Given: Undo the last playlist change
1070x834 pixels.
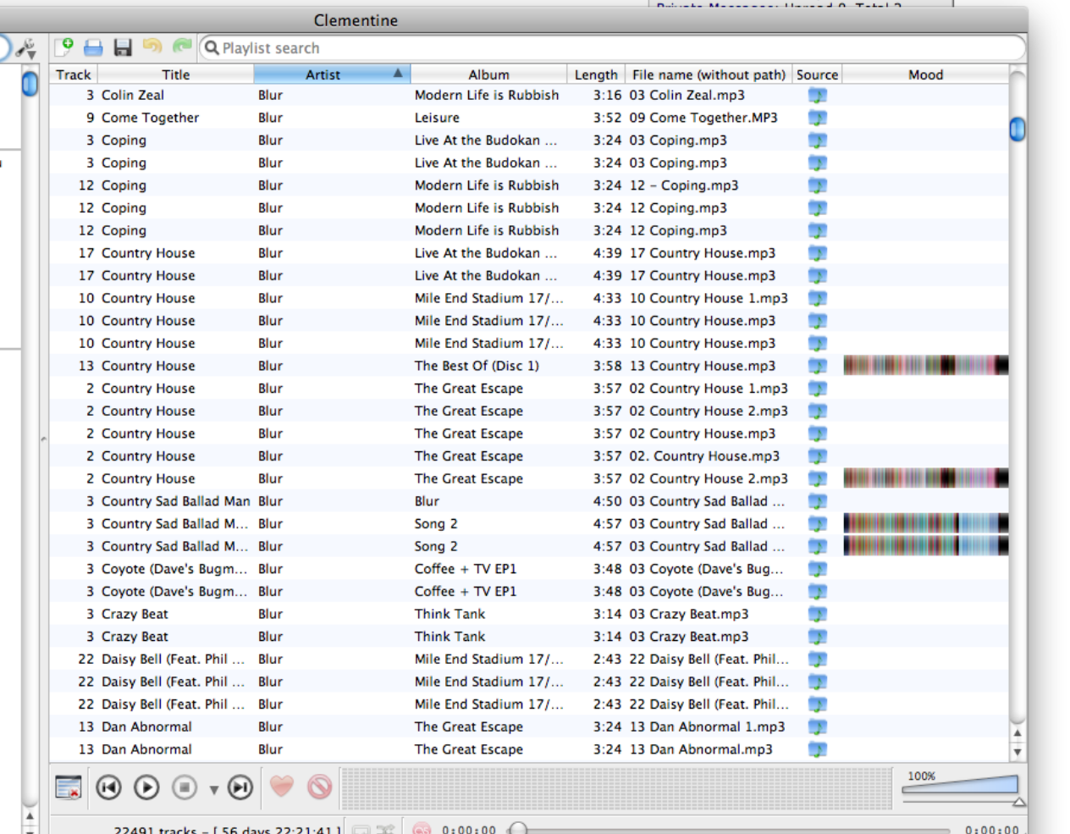Looking at the screenshot, I should (x=152, y=47).
